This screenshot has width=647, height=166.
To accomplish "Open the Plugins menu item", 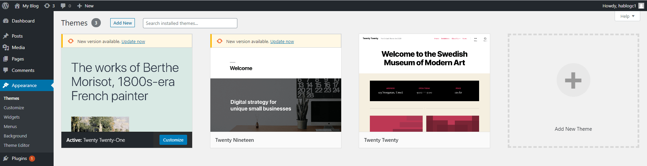I will point(27,158).
